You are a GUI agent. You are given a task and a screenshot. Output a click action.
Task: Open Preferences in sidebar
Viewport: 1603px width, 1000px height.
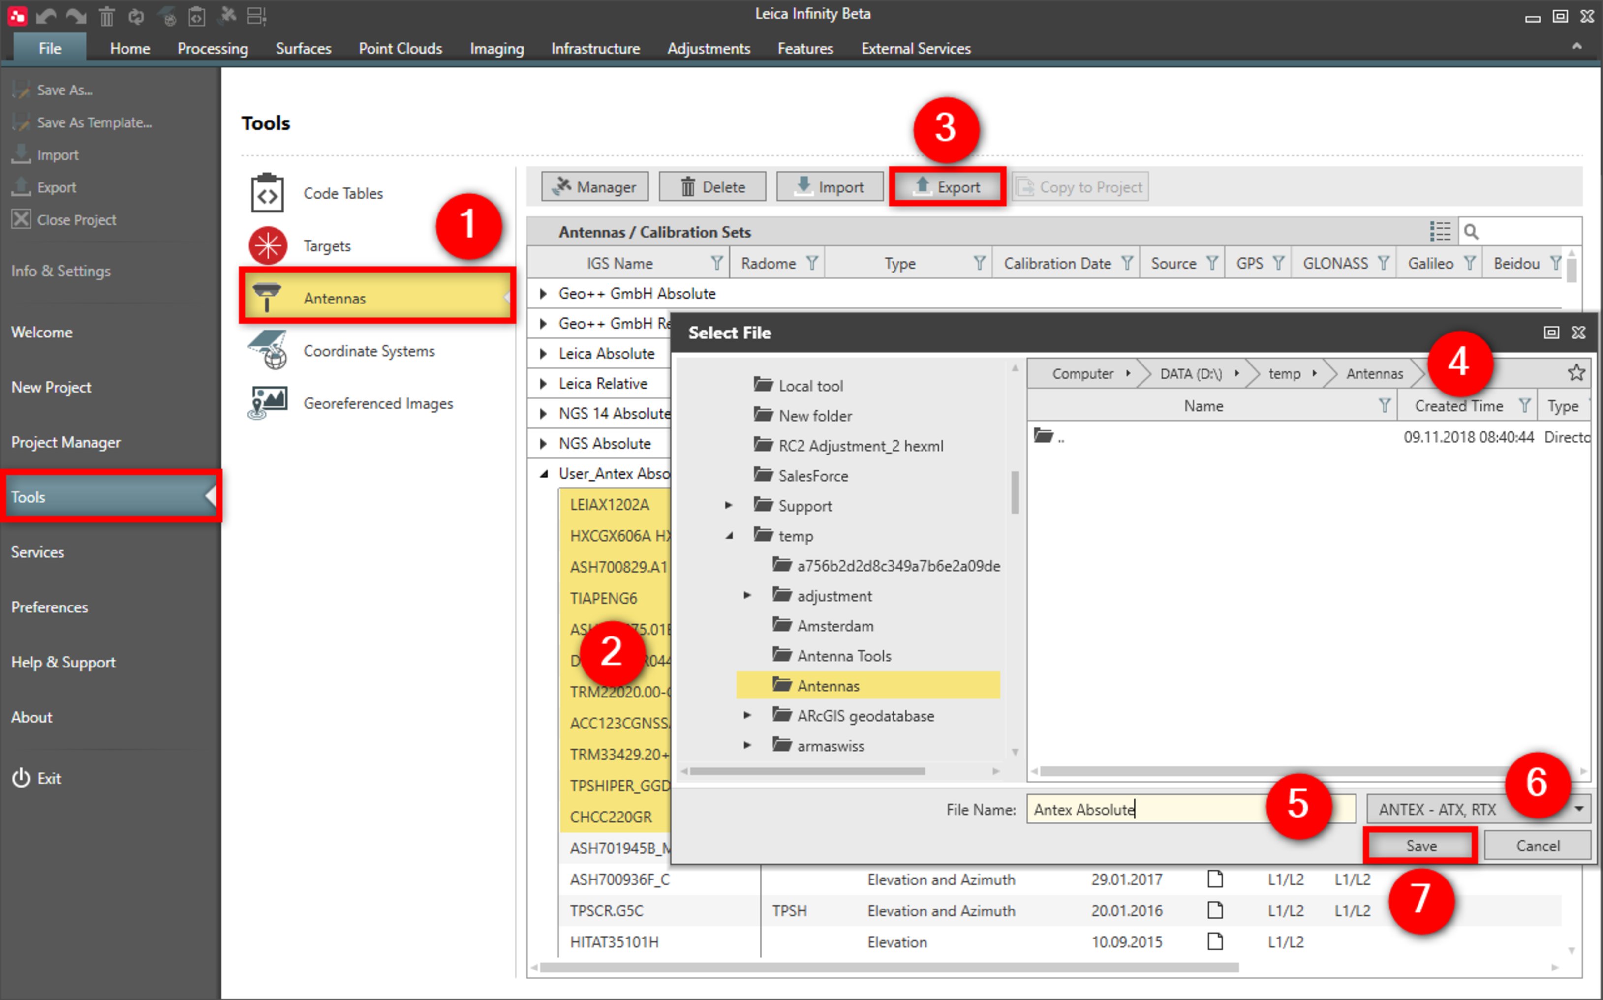(x=49, y=606)
